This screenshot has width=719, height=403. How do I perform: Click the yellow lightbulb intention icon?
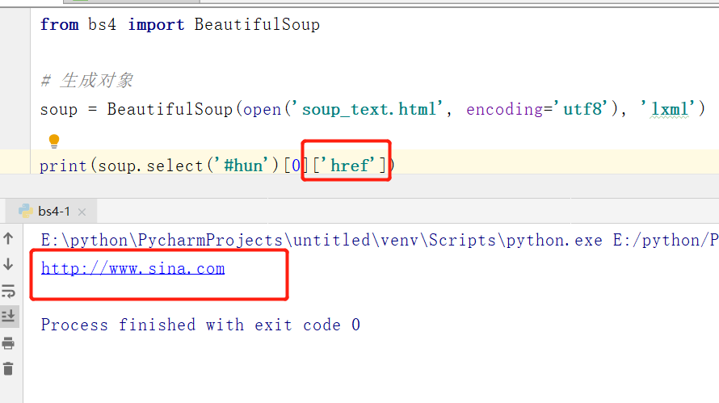[54, 141]
